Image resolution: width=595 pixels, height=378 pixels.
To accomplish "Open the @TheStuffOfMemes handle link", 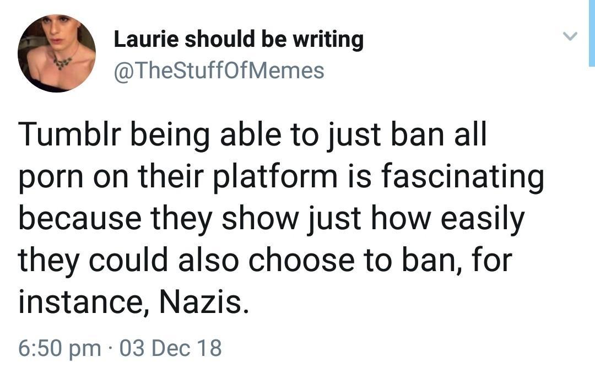I will tap(219, 71).
